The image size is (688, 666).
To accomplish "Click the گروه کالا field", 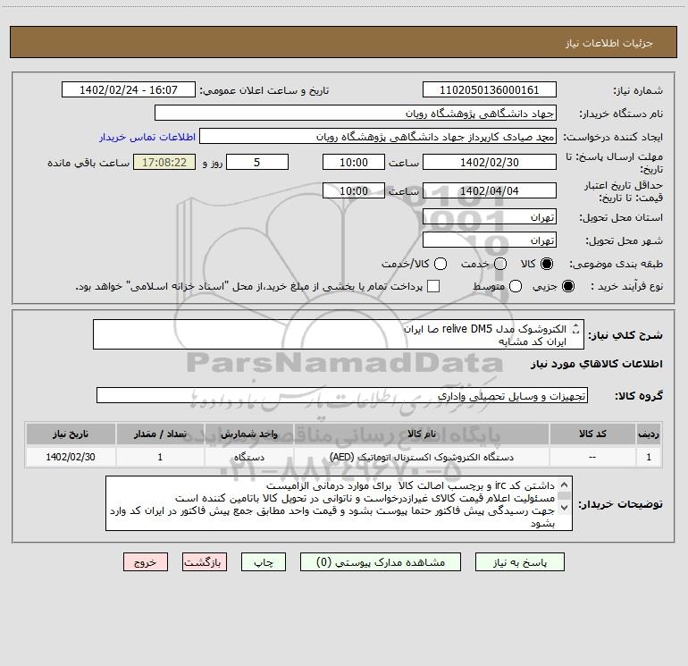I will (x=342, y=395).
